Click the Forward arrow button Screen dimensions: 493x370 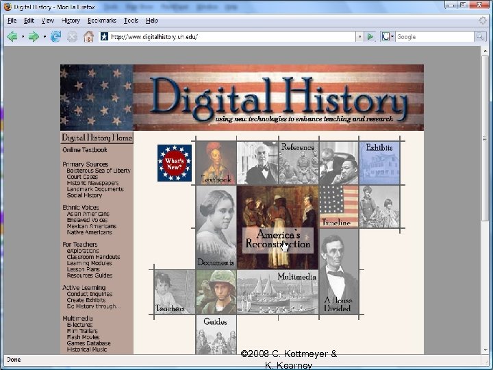click(34, 37)
